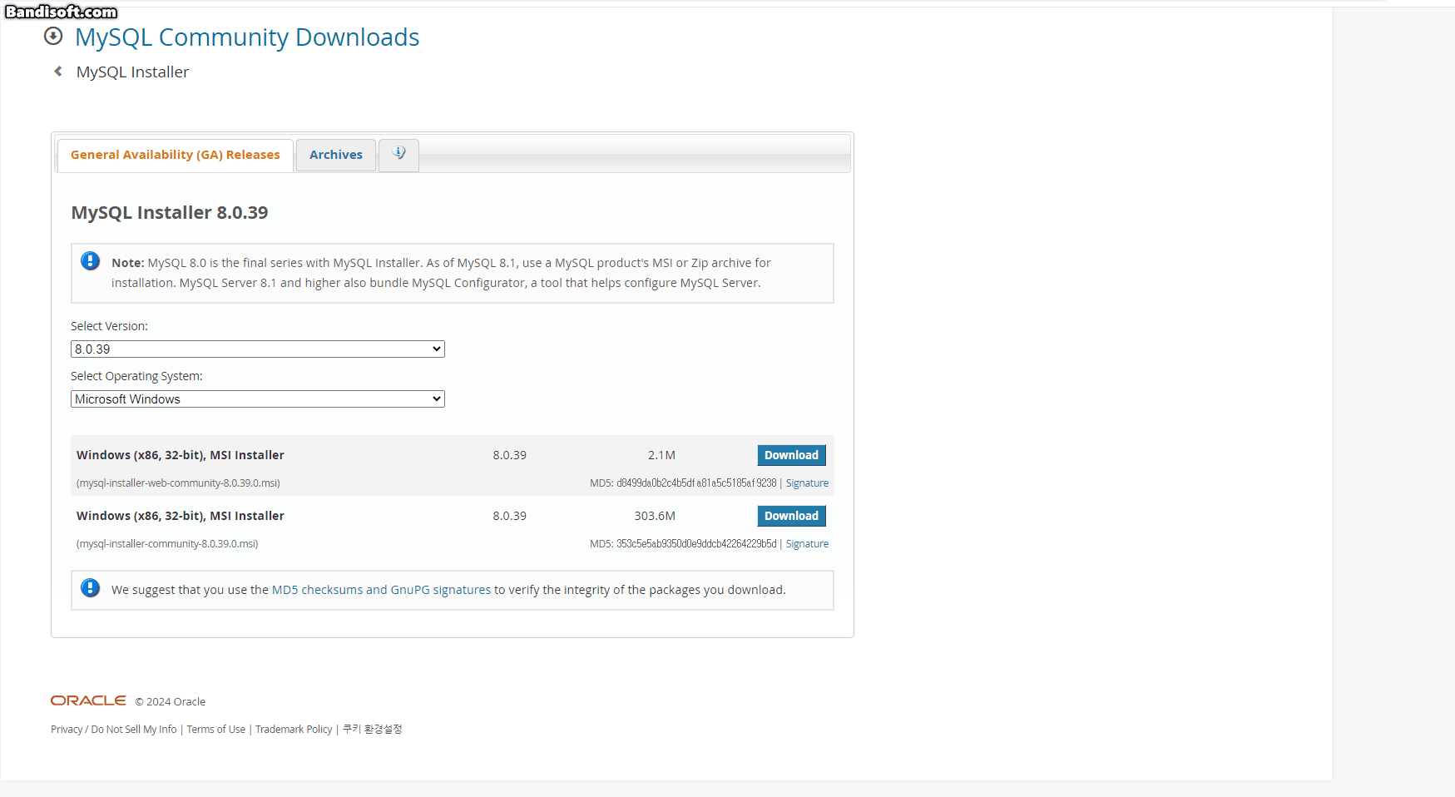1455x797 pixels.
Task: Click the download circle icon beside page title
Action: point(53,36)
